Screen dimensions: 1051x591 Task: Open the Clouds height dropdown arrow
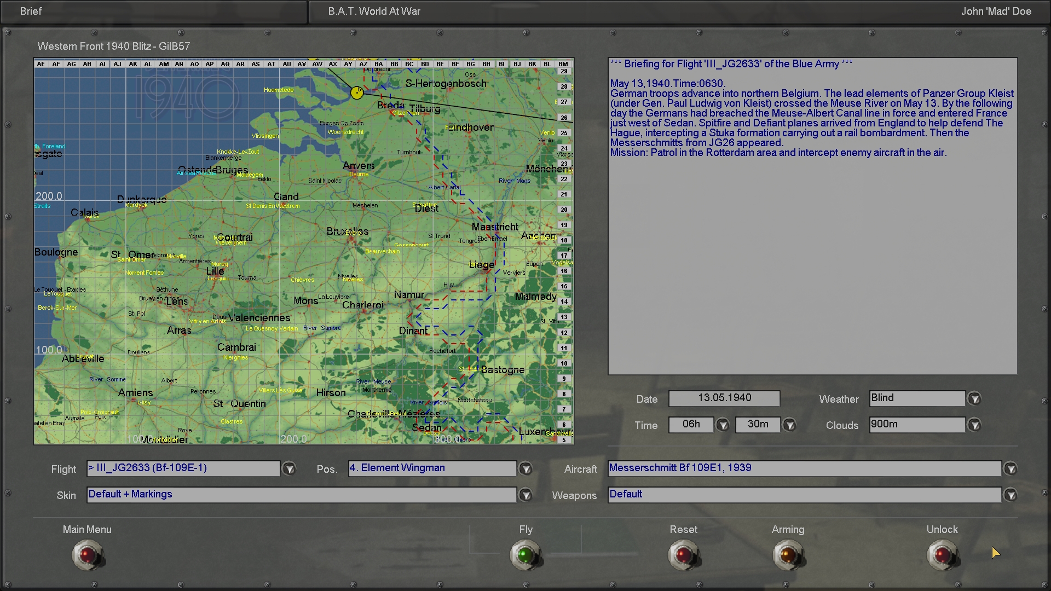(x=974, y=425)
